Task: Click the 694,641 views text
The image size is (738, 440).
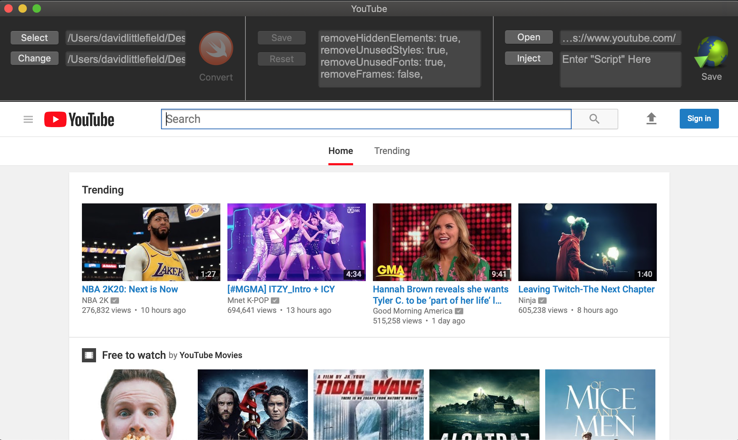Action: [x=252, y=310]
